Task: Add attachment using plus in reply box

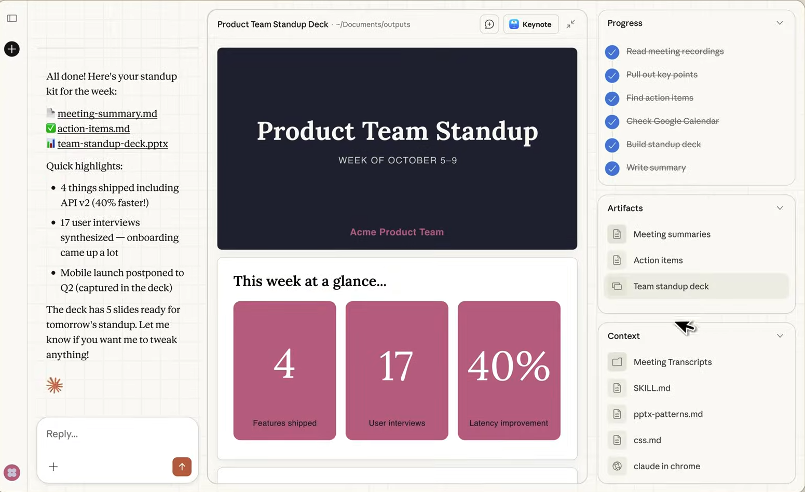Action: [x=53, y=467]
